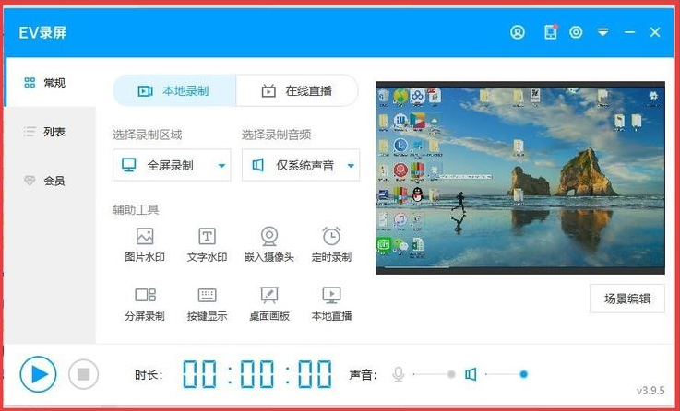Click the v3.9.5 version label
The image size is (680, 411).
point(650,391)
